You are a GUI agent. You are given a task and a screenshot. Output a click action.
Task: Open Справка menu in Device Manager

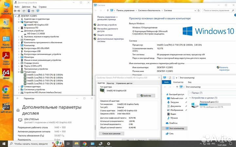pyautogui.click(x=43, y=7)
